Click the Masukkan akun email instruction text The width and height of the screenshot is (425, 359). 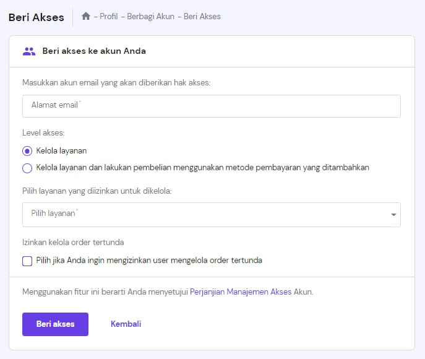(x=116, y=83)
